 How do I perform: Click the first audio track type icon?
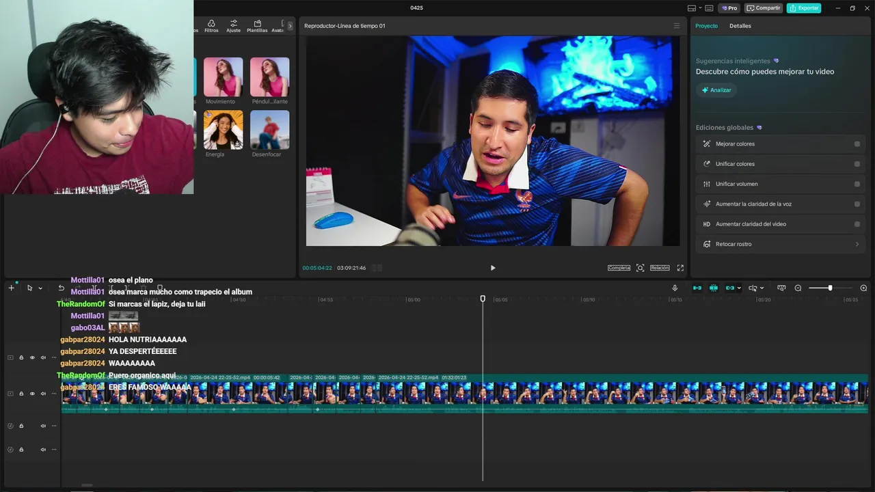pos(10,426)
